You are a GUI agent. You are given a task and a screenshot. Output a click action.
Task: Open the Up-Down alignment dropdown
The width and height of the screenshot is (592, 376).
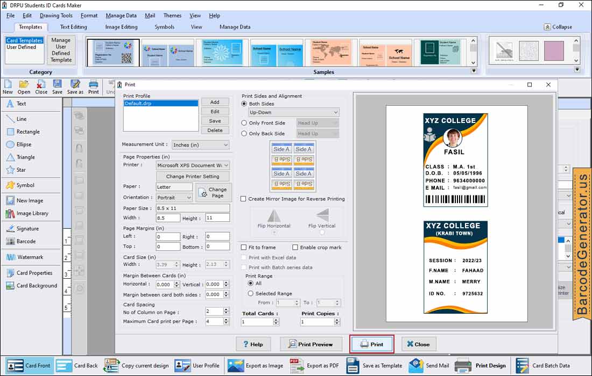(294, 113)
